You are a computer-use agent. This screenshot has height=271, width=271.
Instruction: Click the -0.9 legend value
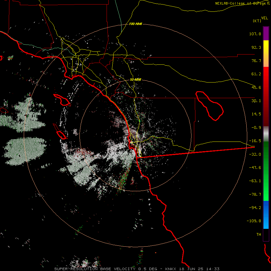pyautogui.click(x=256, y=128)
